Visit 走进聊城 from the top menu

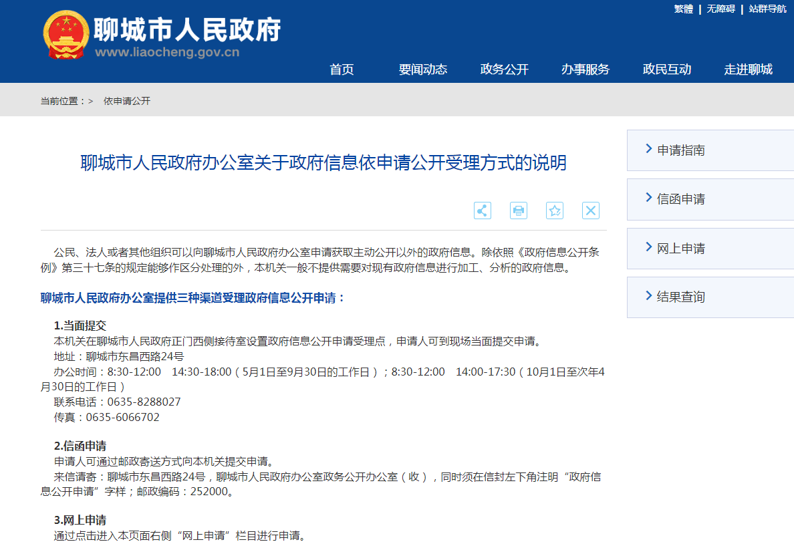748,69
